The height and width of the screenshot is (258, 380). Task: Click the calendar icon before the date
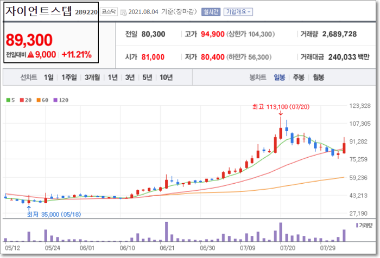pos(124,12)
